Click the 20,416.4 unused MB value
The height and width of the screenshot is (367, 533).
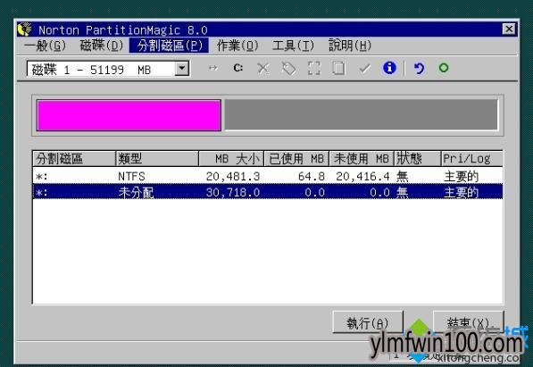[362, 176]
